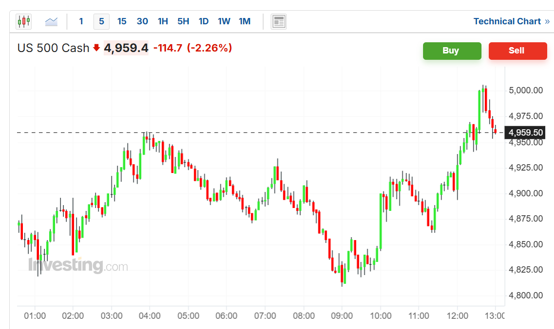This screenshot has width=554, height=329.
Task: Click the 04:00 time axis label
Action: [x=149, y=316]
